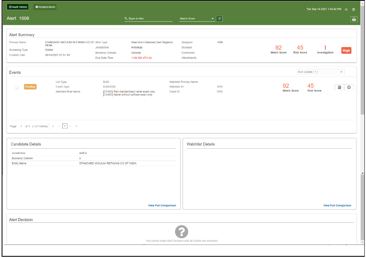Image resolution: width=366 pixels, height=258 pixels.
Task: Click the Alert 1006 title
Action: (18, 18)
